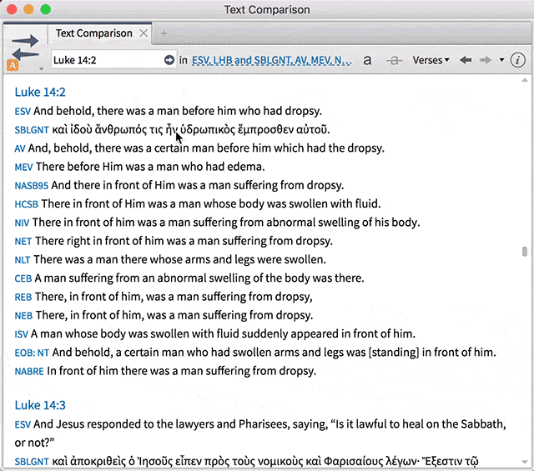This screenshot has height=471, width=534.
Task: Click the CEB version label
Action: click(23, 278)
